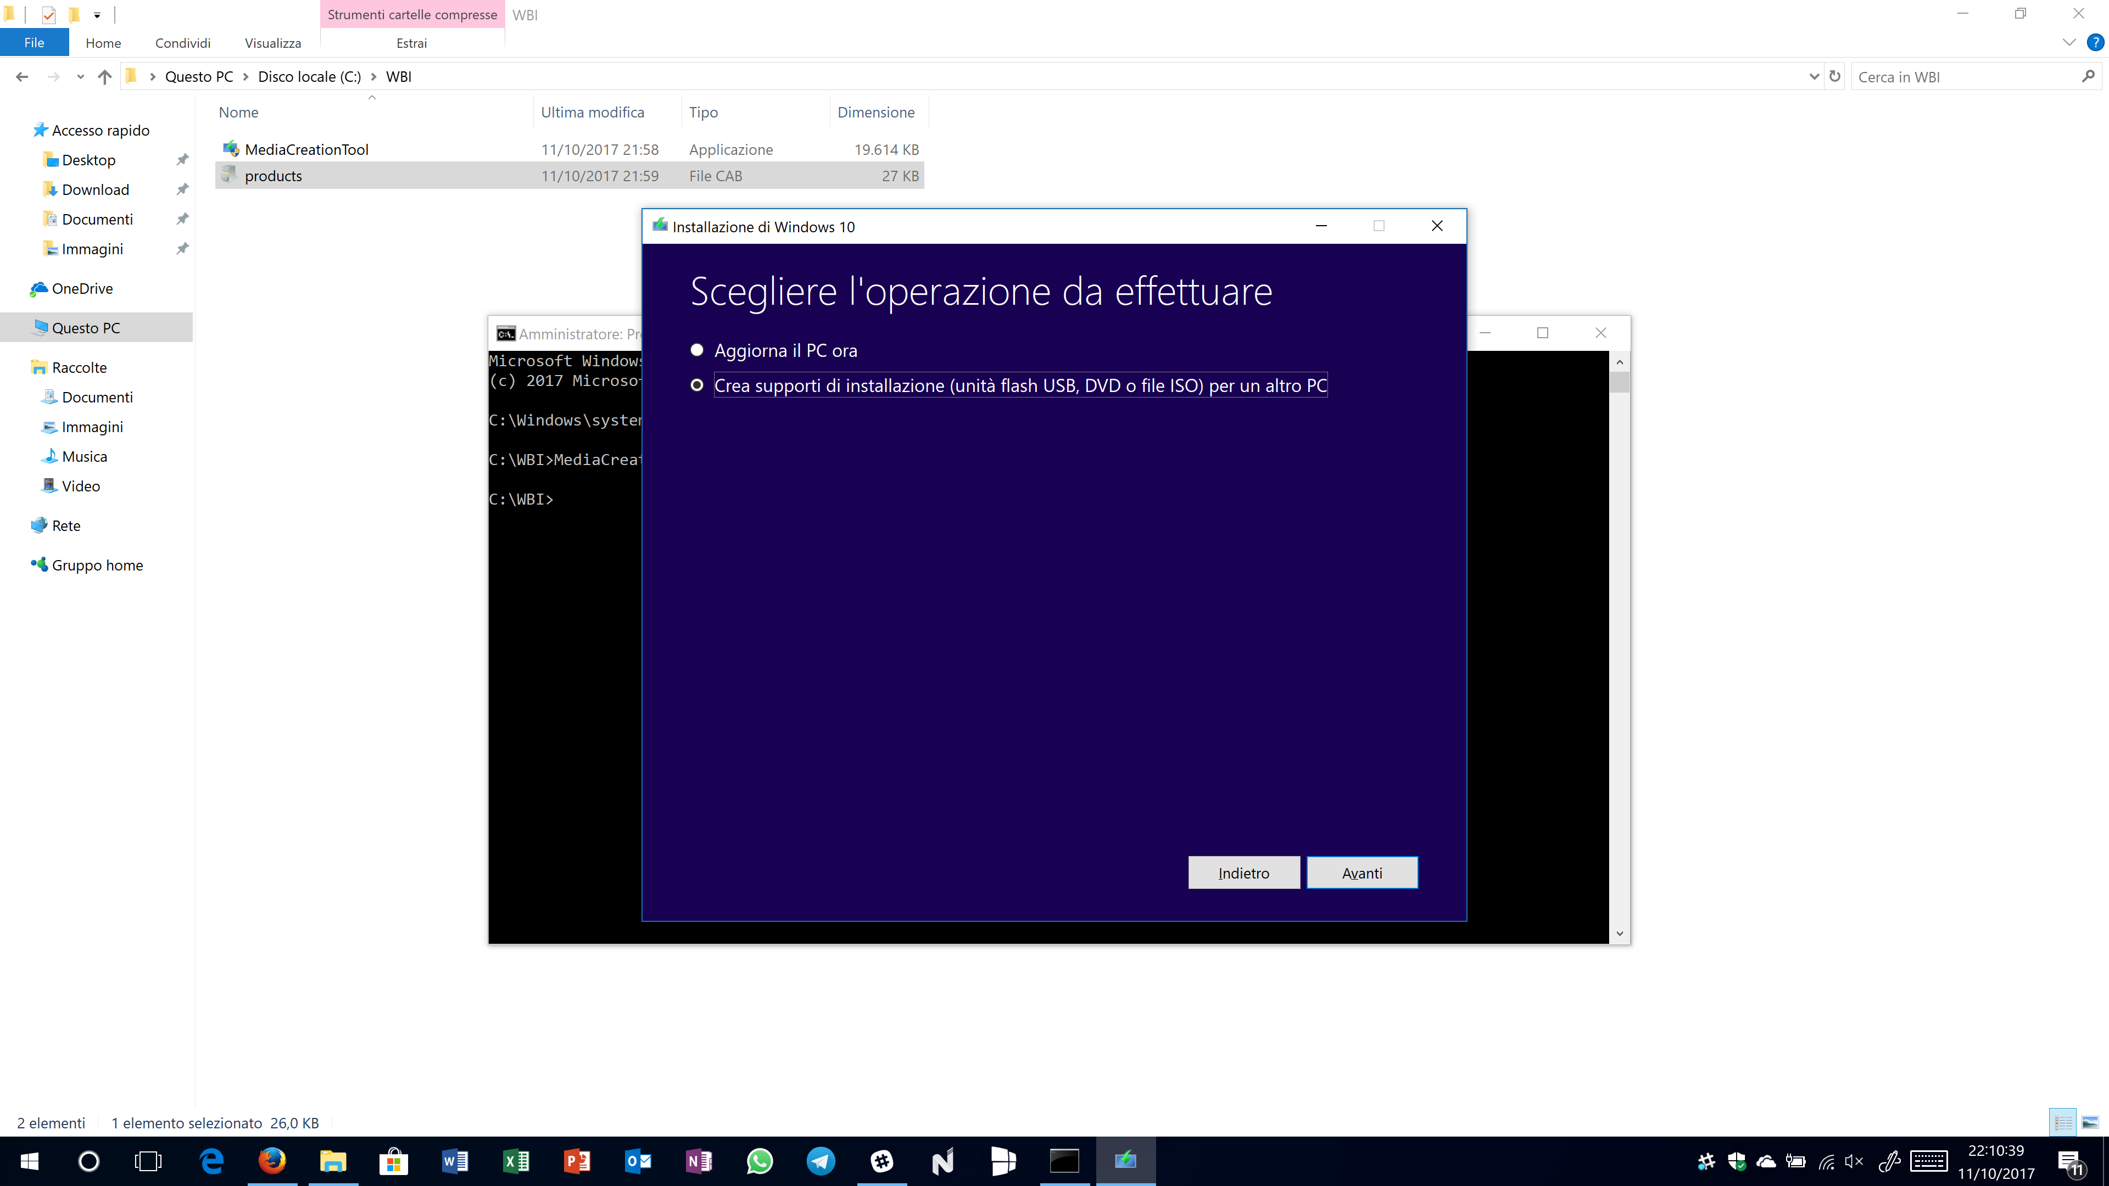
Task: Open the File ribbon tab
Action: [x=35, y=43]
